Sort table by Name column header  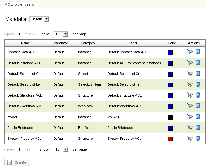click(25, 43)
